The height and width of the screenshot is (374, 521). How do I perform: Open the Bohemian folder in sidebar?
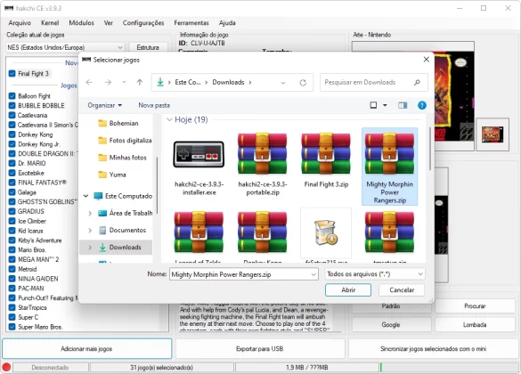(118, 123)
